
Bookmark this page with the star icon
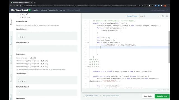[143, 6]
